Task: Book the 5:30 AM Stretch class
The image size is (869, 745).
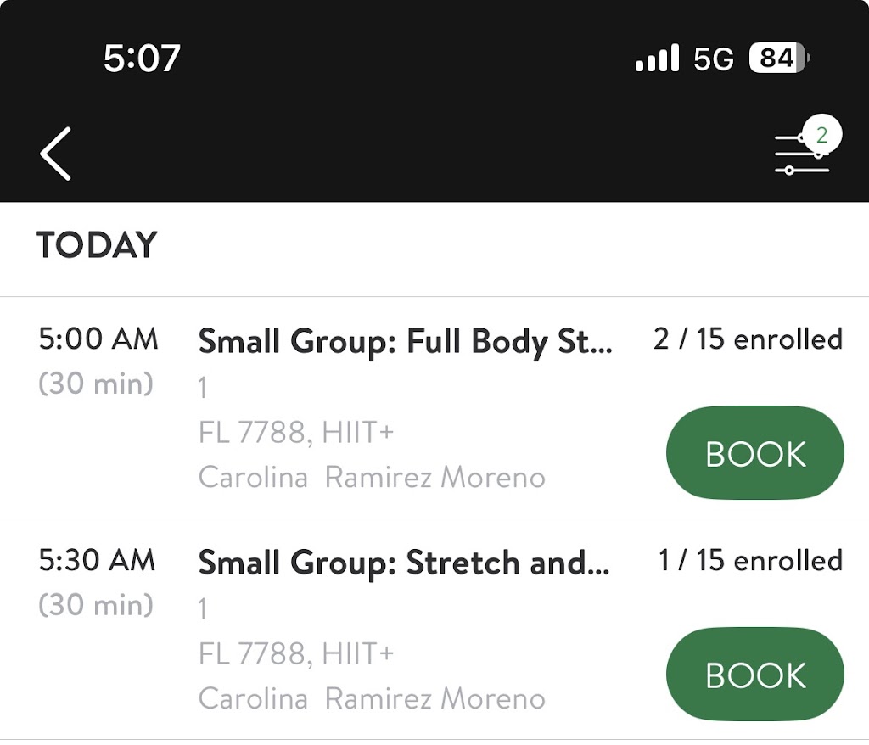Action: 755,675
